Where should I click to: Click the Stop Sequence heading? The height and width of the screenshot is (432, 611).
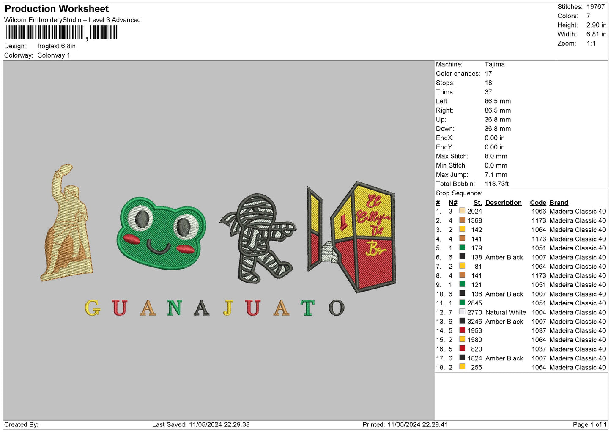(x=459, y=193)
